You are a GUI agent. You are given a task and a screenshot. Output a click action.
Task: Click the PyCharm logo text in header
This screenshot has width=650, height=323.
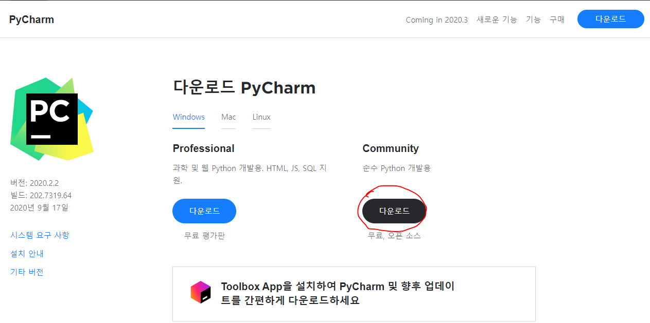tap(31, 20)
